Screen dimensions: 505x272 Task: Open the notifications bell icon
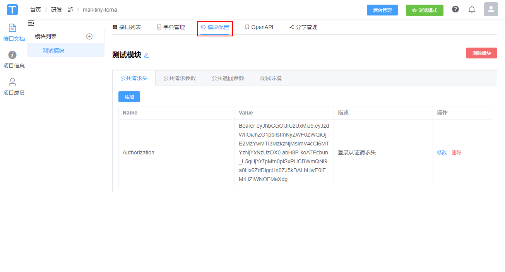(472, 10)
